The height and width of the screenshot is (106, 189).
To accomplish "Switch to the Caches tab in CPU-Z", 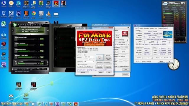I will [x=141, y=29].
